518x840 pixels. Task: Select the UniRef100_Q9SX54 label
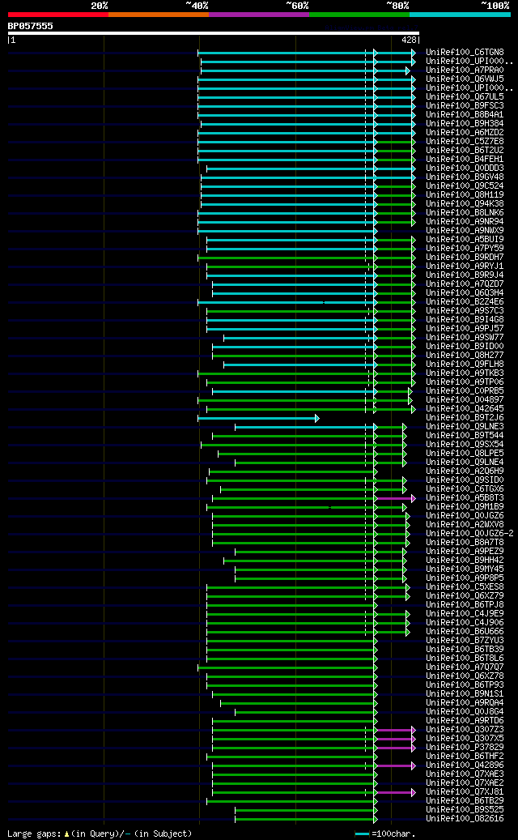465,444
